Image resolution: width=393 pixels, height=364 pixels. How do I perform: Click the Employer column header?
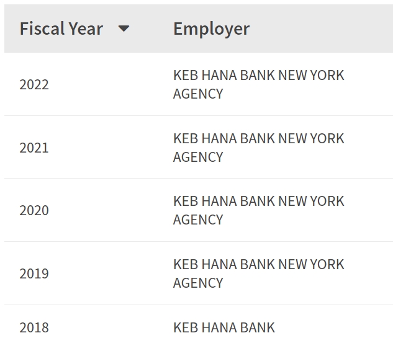211,29
